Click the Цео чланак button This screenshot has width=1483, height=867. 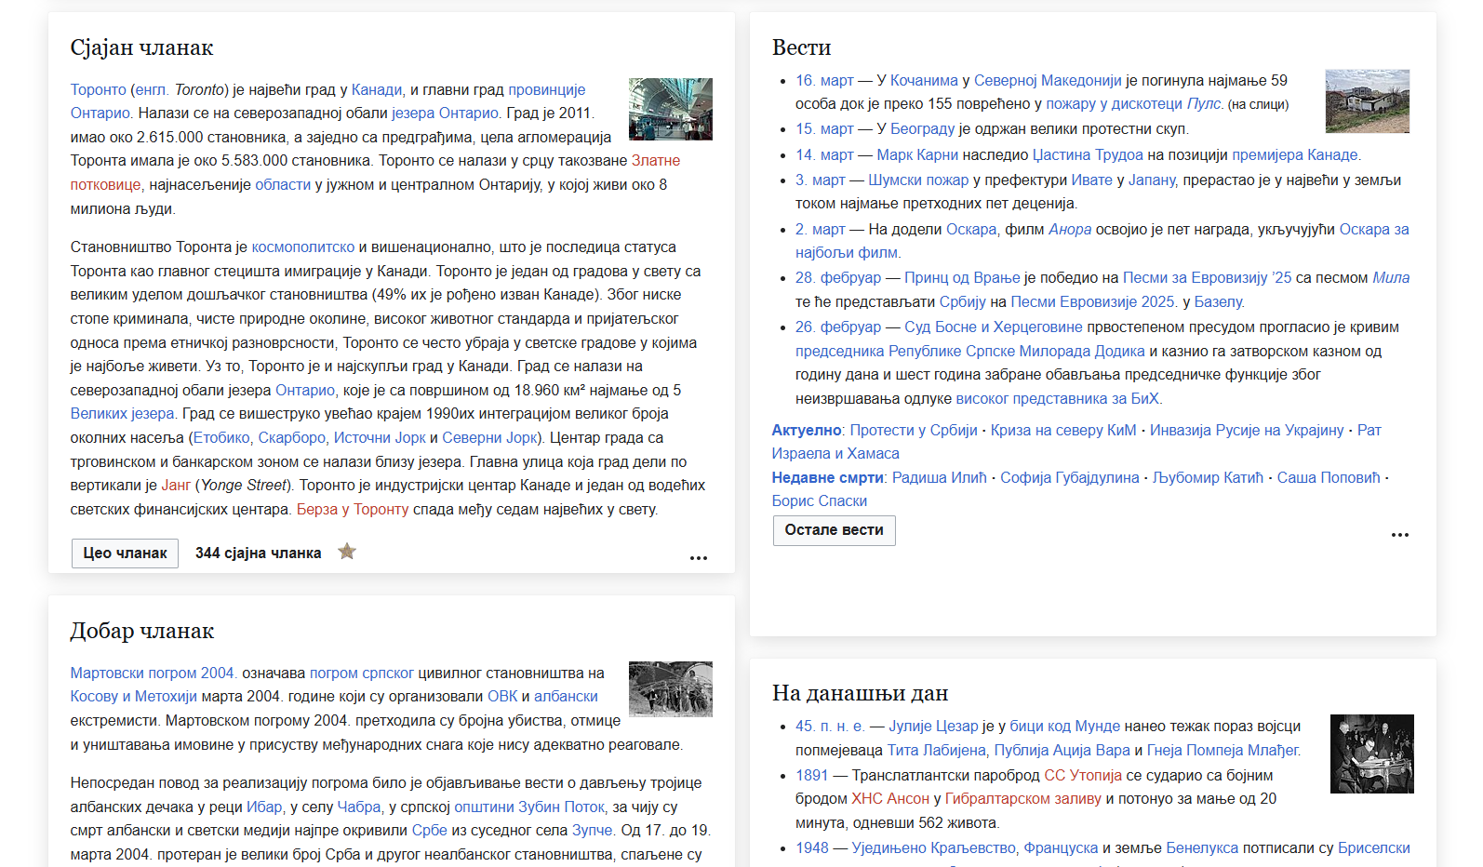pyautogui.click(x=125, y=553)
